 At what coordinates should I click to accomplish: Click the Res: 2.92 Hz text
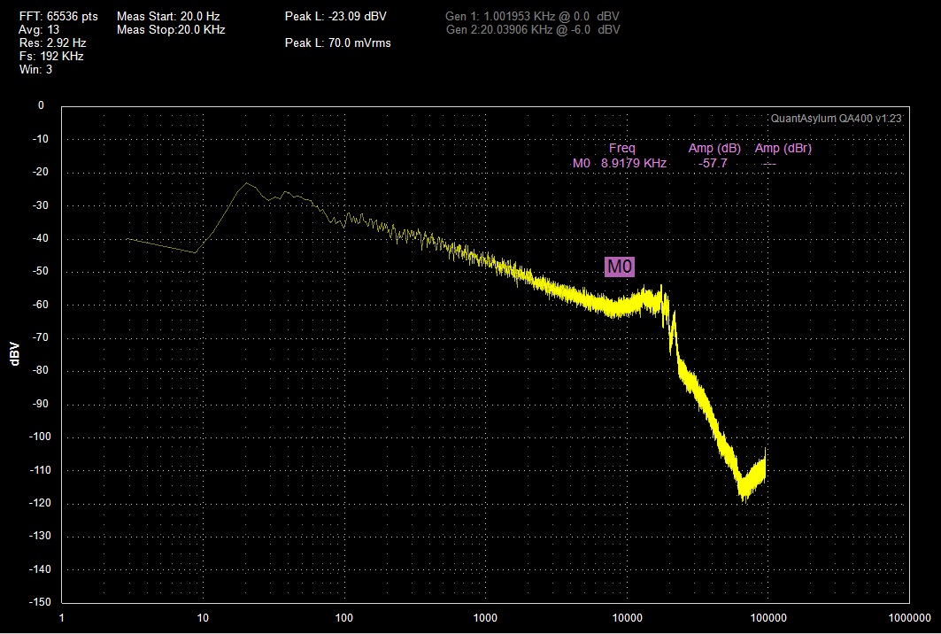[x=53, y=43]
